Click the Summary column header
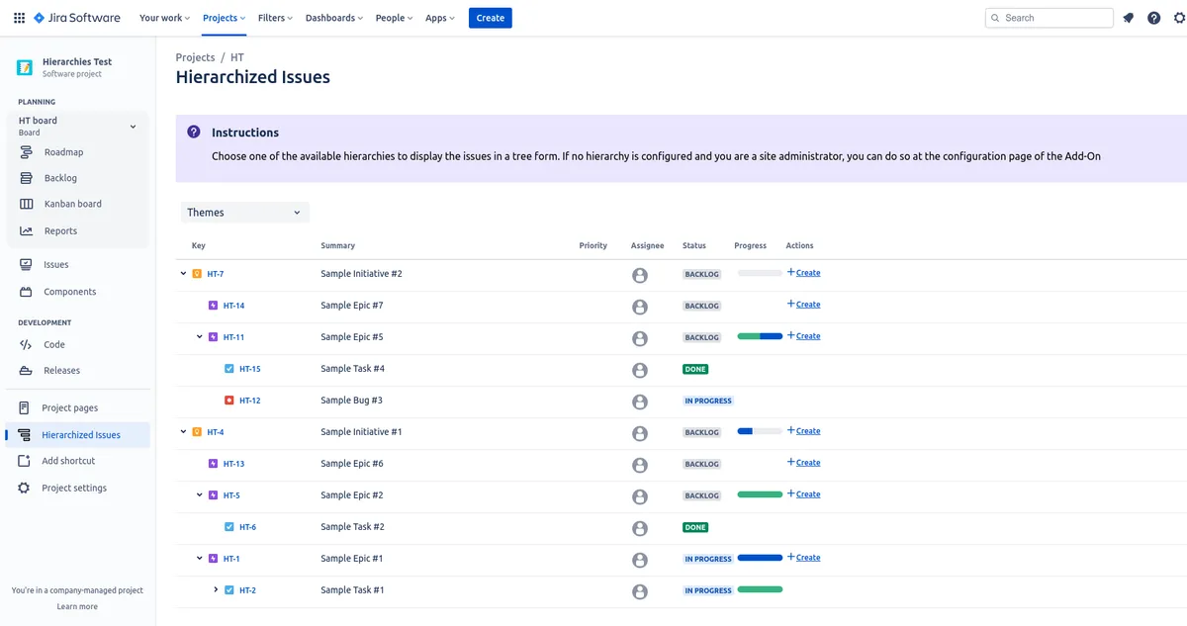This screenshot has height=626, width=1187. 337,245
